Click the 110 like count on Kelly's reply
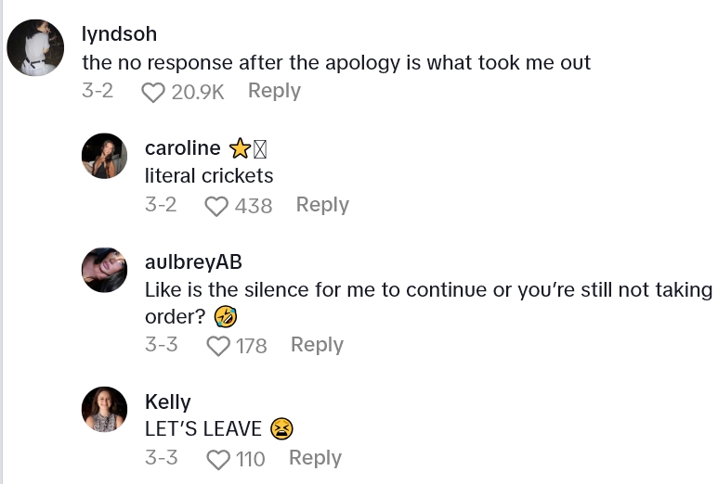 tap(250, 459)
